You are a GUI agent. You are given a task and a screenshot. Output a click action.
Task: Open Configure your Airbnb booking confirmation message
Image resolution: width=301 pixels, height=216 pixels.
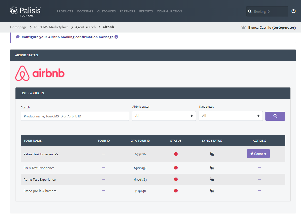click(67, 37)
